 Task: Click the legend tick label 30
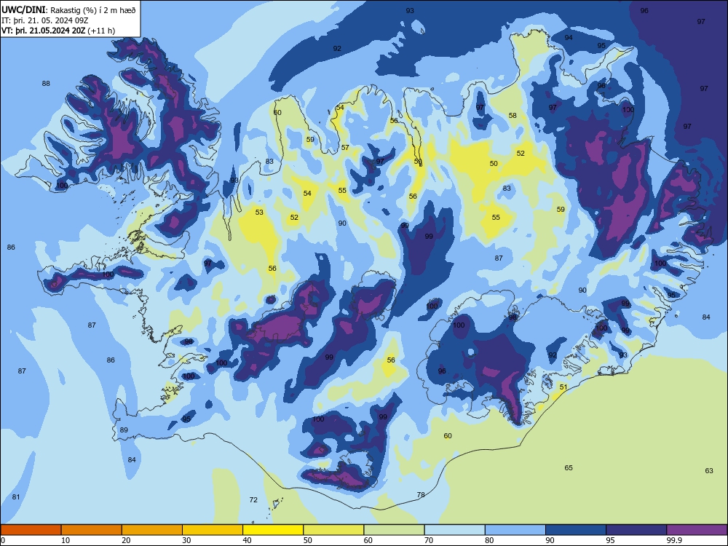click(x=186, y=540)
